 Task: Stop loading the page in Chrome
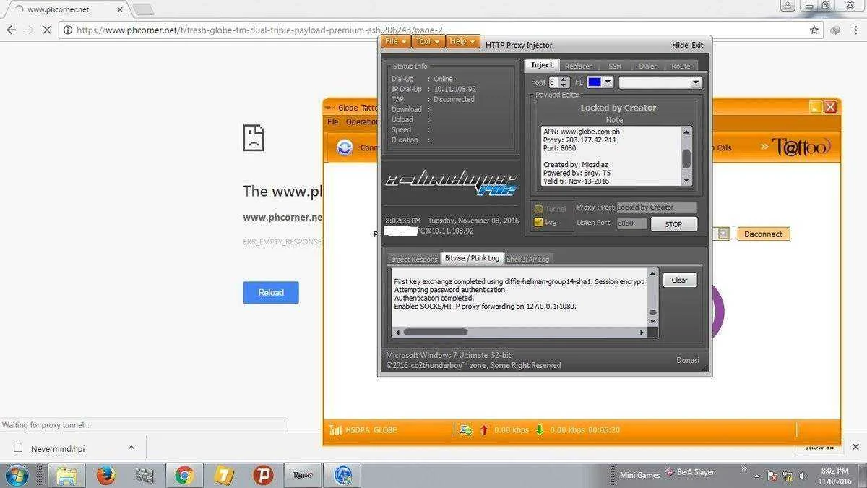[x=47, y=30]
